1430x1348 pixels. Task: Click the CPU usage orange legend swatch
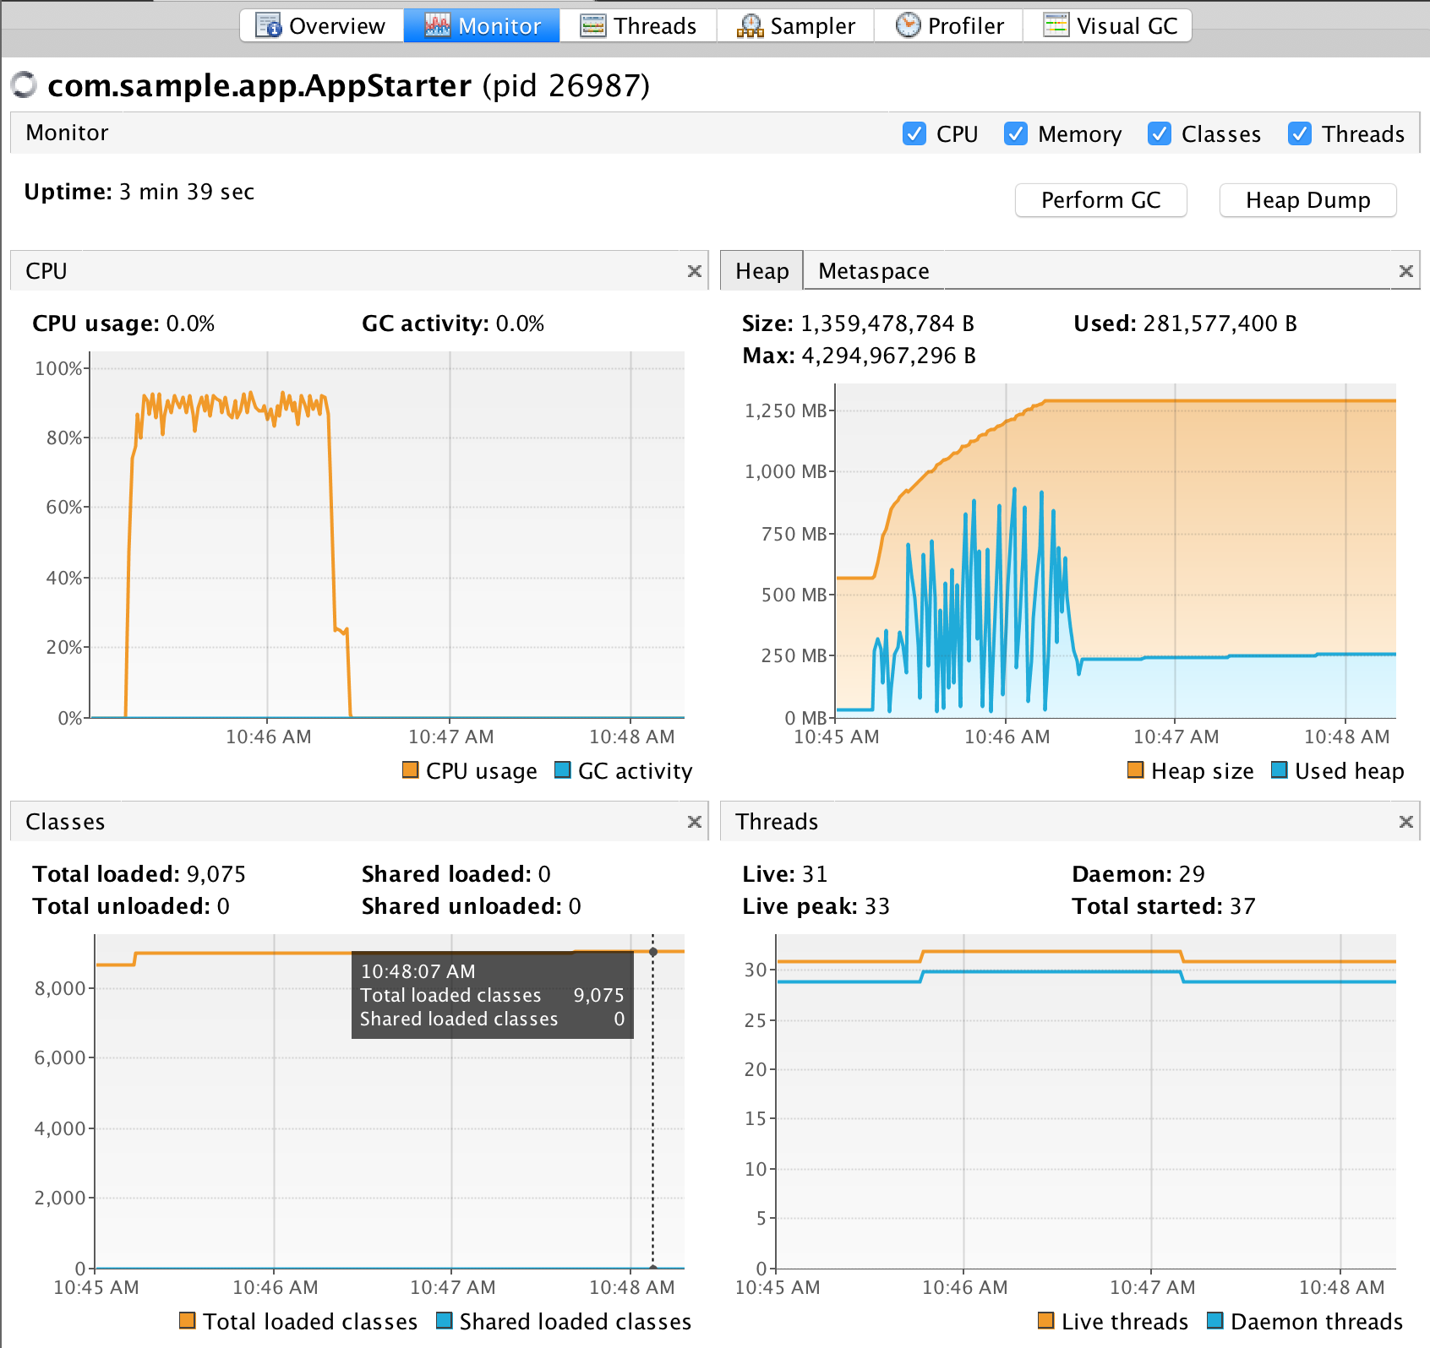(x=411, y=769)
